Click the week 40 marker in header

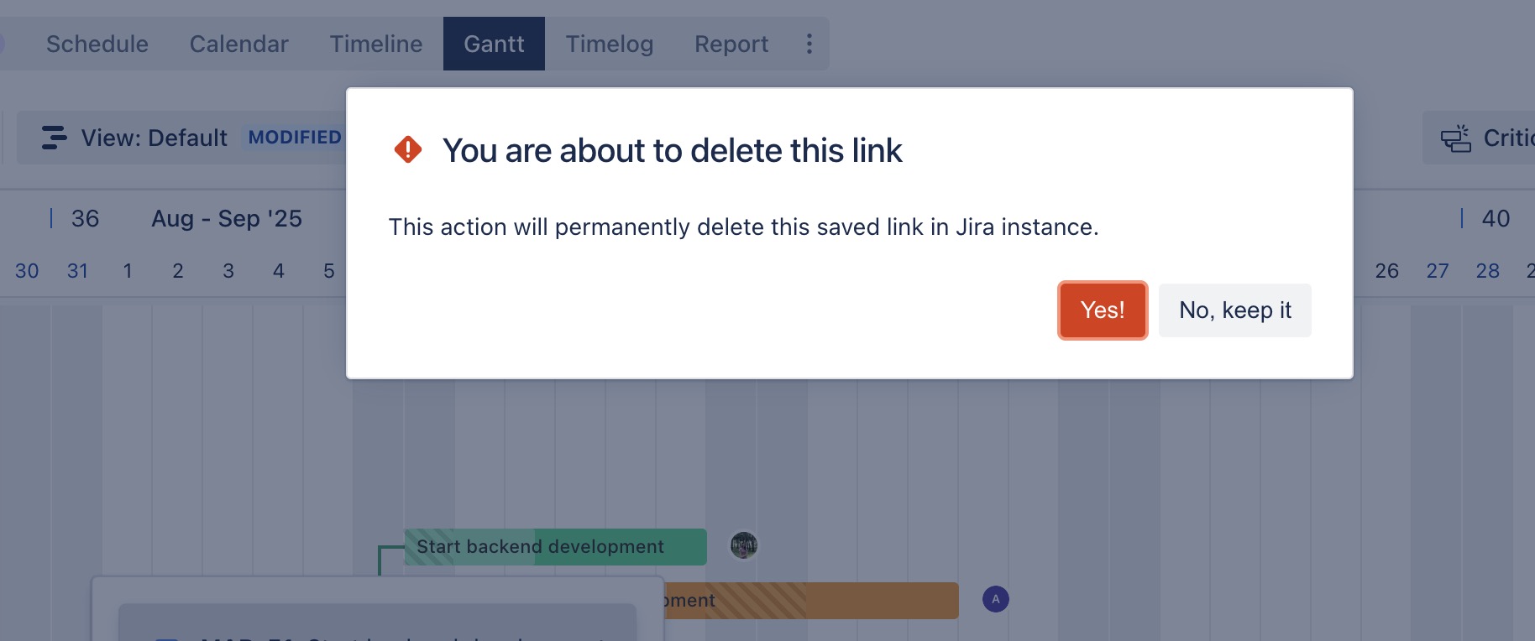pos(1495,219)
